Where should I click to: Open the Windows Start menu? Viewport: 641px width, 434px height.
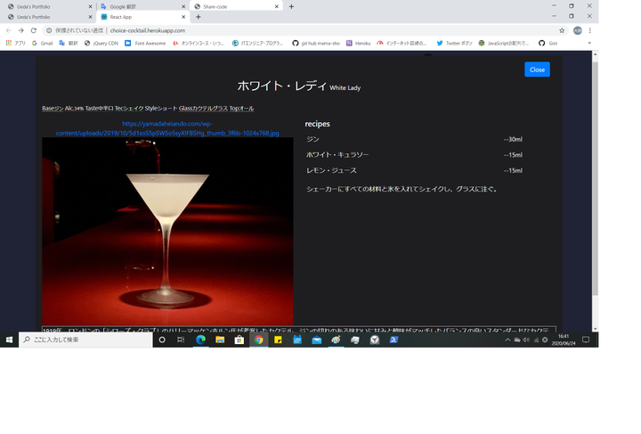point(9,340)
